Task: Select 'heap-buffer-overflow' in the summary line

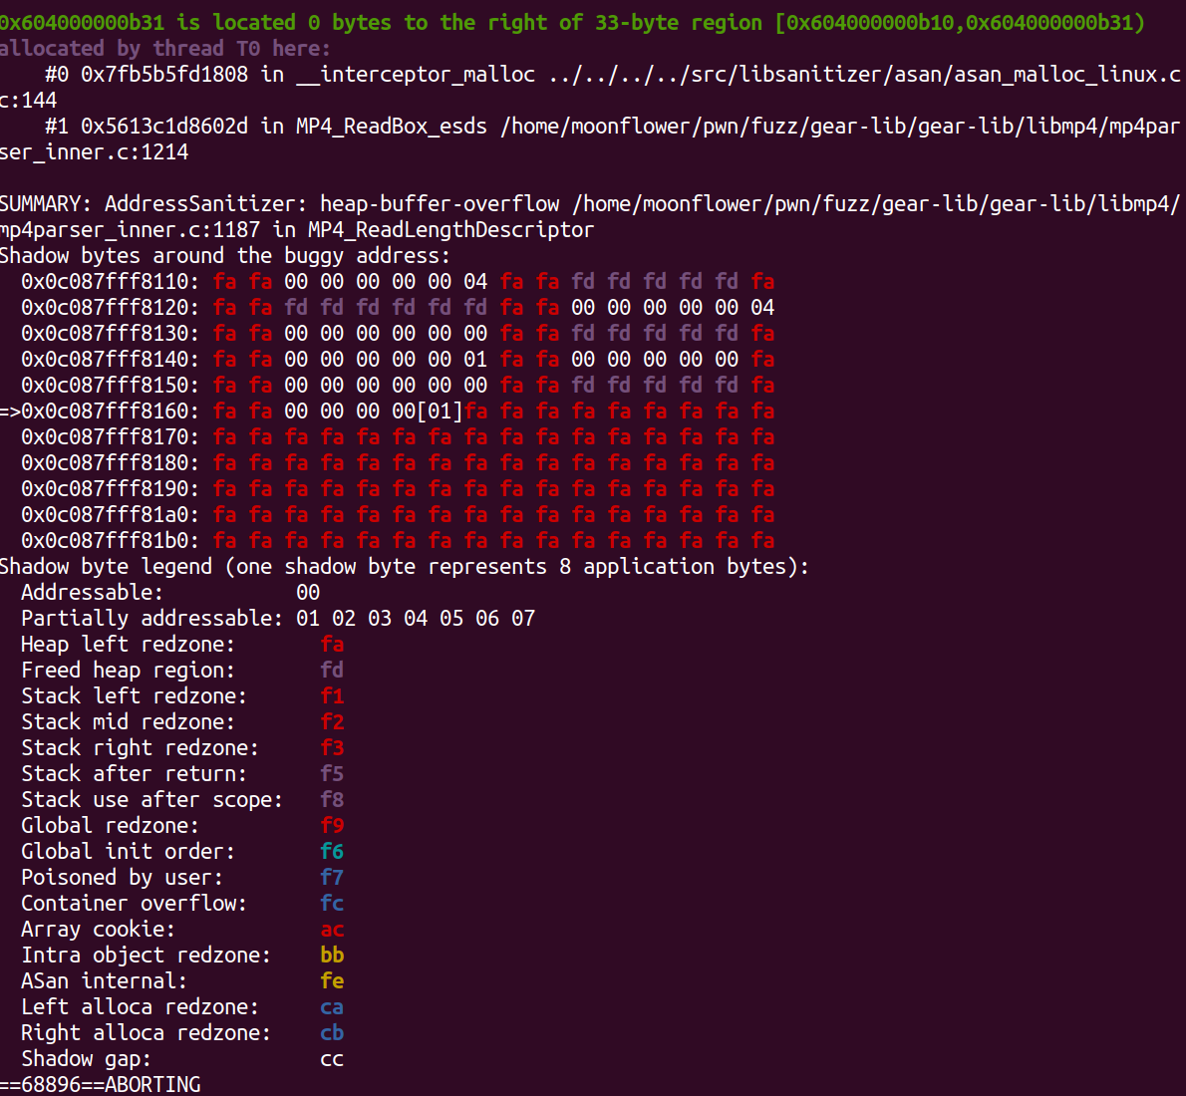Action: click(x=440, y=204)
